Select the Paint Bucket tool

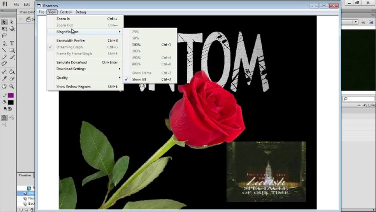[x=11, y=72]
